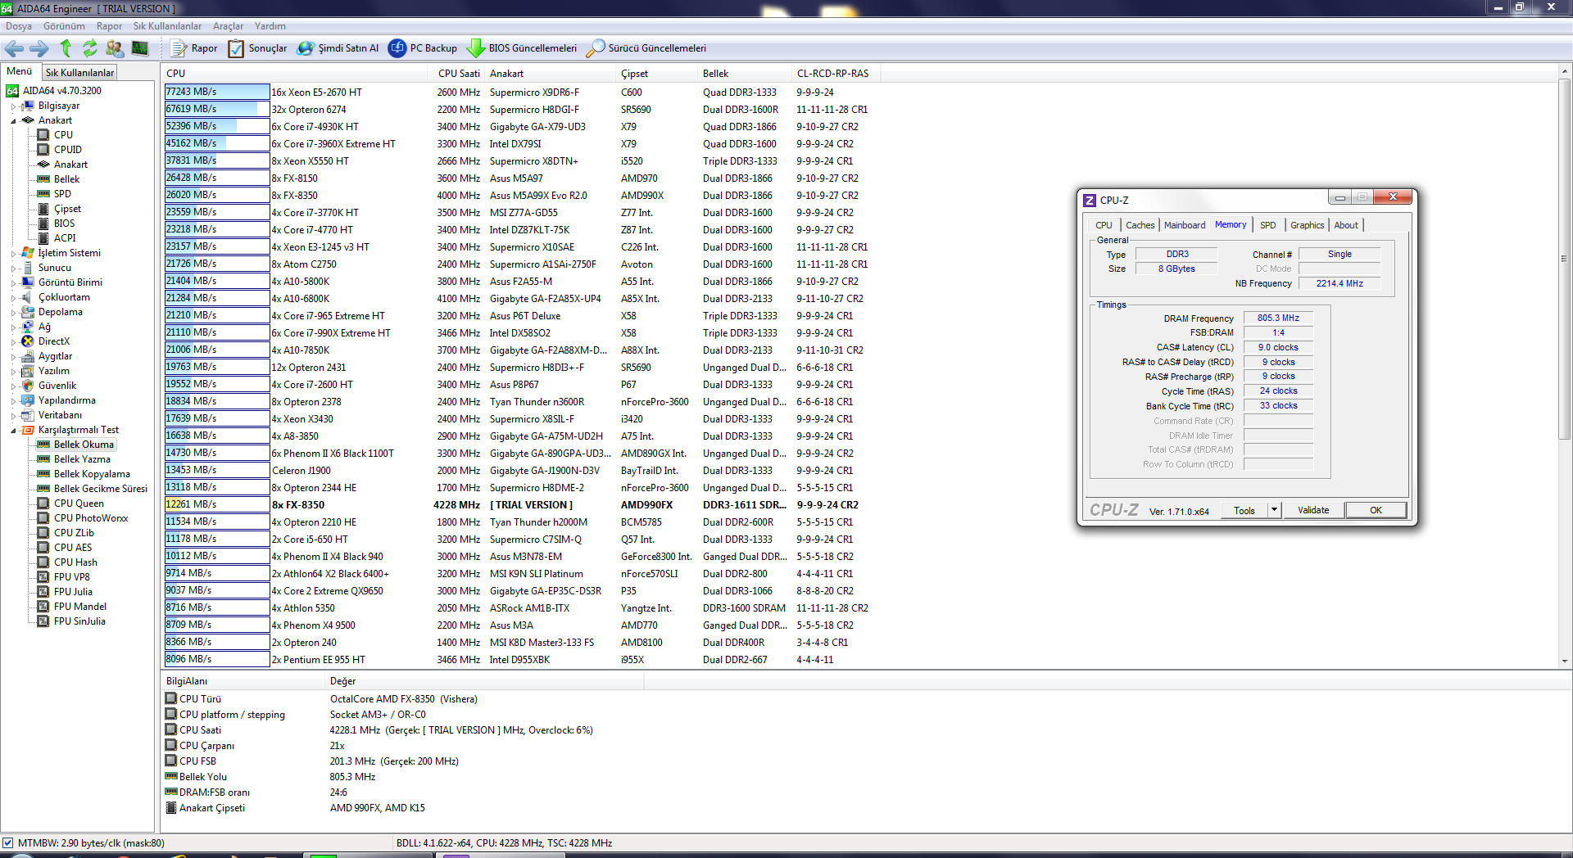This screenshot has height=858, width=1573.
Task: Select BIOS tree item
Action: point(64,224)
